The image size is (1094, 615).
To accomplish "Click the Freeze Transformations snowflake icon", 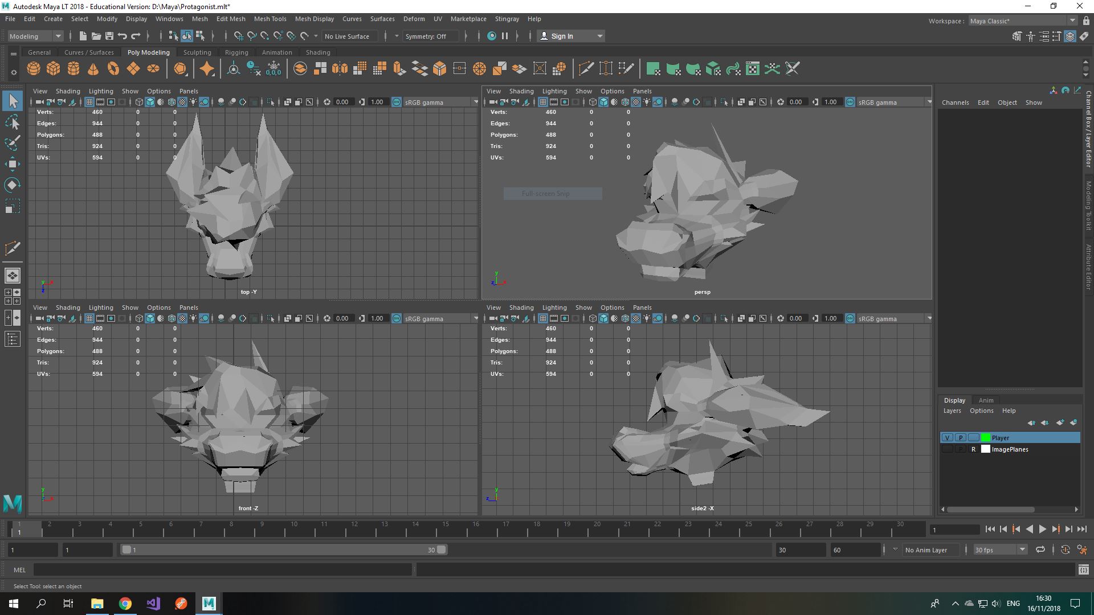I will [273, 69].
